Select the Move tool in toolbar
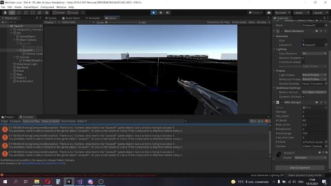Screen dimensions: 331x186 pos(12,12)
